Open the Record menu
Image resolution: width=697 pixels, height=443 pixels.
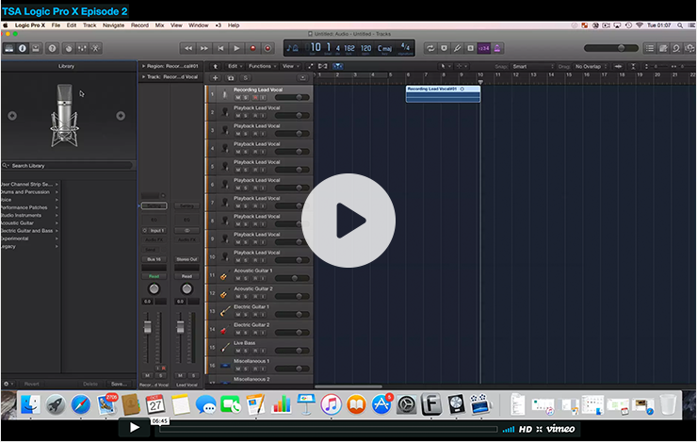point(139,25)
